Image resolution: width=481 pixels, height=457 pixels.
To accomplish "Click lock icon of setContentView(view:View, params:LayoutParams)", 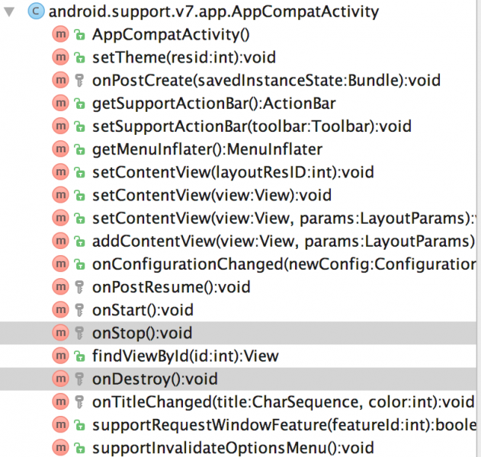I will 79,219.
